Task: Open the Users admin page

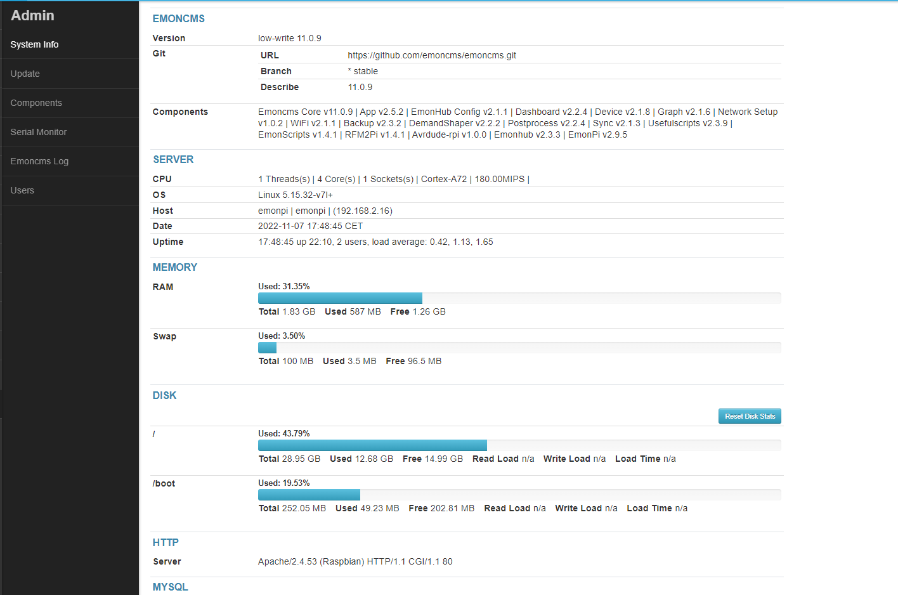Action: point(70,190)
